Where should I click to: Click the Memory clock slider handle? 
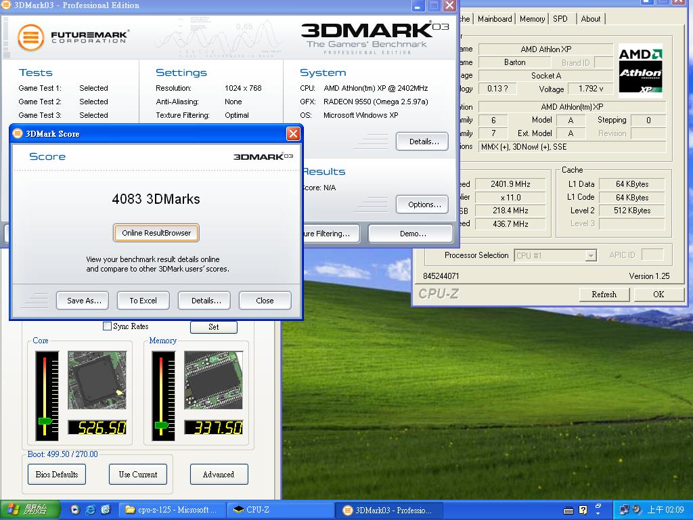click(x=162, y=425)
